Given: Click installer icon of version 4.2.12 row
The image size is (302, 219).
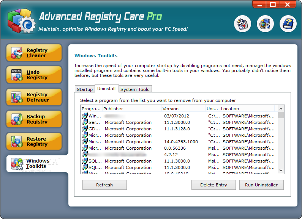Looking at the screenshot, I should [85, 155].
